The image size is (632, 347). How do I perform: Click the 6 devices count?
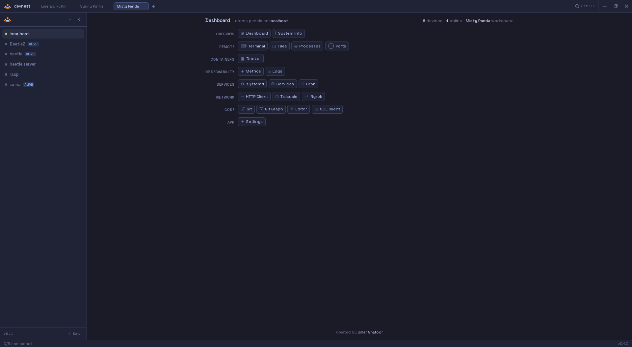[x=432, y=21]
